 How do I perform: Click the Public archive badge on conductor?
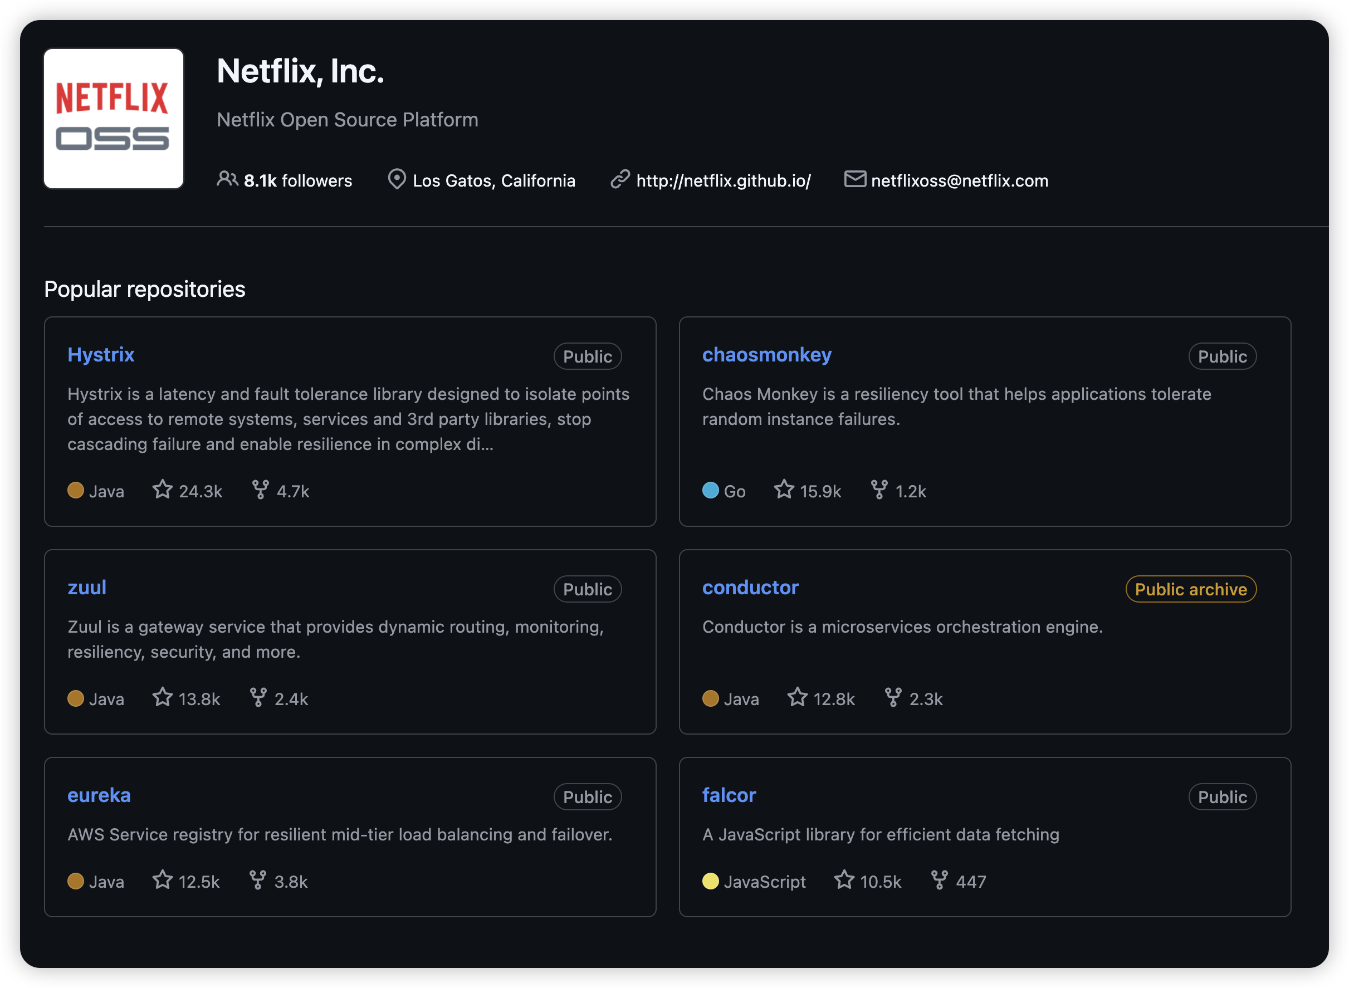[1191, 589]
